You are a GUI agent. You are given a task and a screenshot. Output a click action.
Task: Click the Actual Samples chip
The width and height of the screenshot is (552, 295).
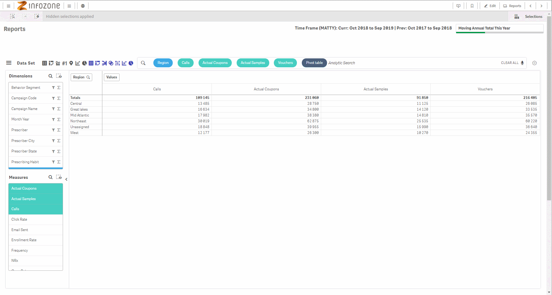pos(253,63)
